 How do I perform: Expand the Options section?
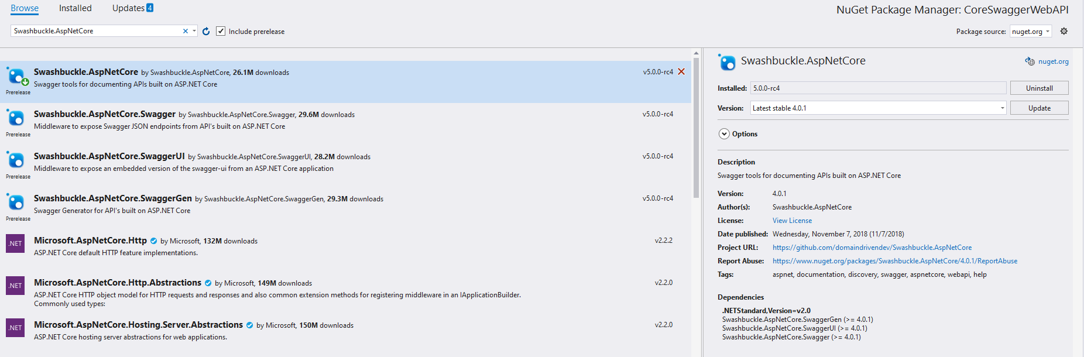click(724, 134)
